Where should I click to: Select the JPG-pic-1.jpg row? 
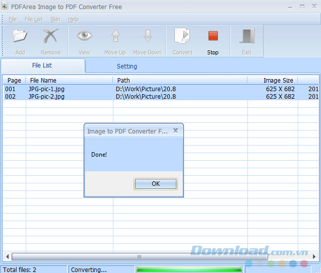click(x=161, y=89)
